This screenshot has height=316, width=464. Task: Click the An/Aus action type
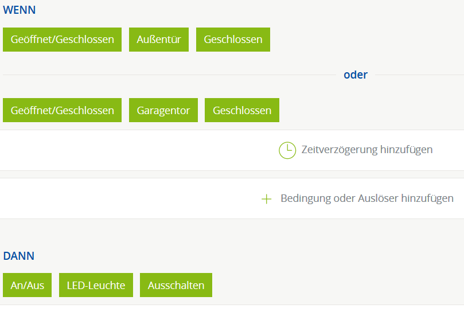pos(28,285)
